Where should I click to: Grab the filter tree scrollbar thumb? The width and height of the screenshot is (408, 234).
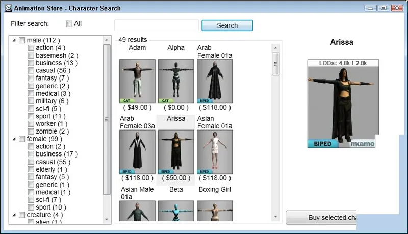107,119
